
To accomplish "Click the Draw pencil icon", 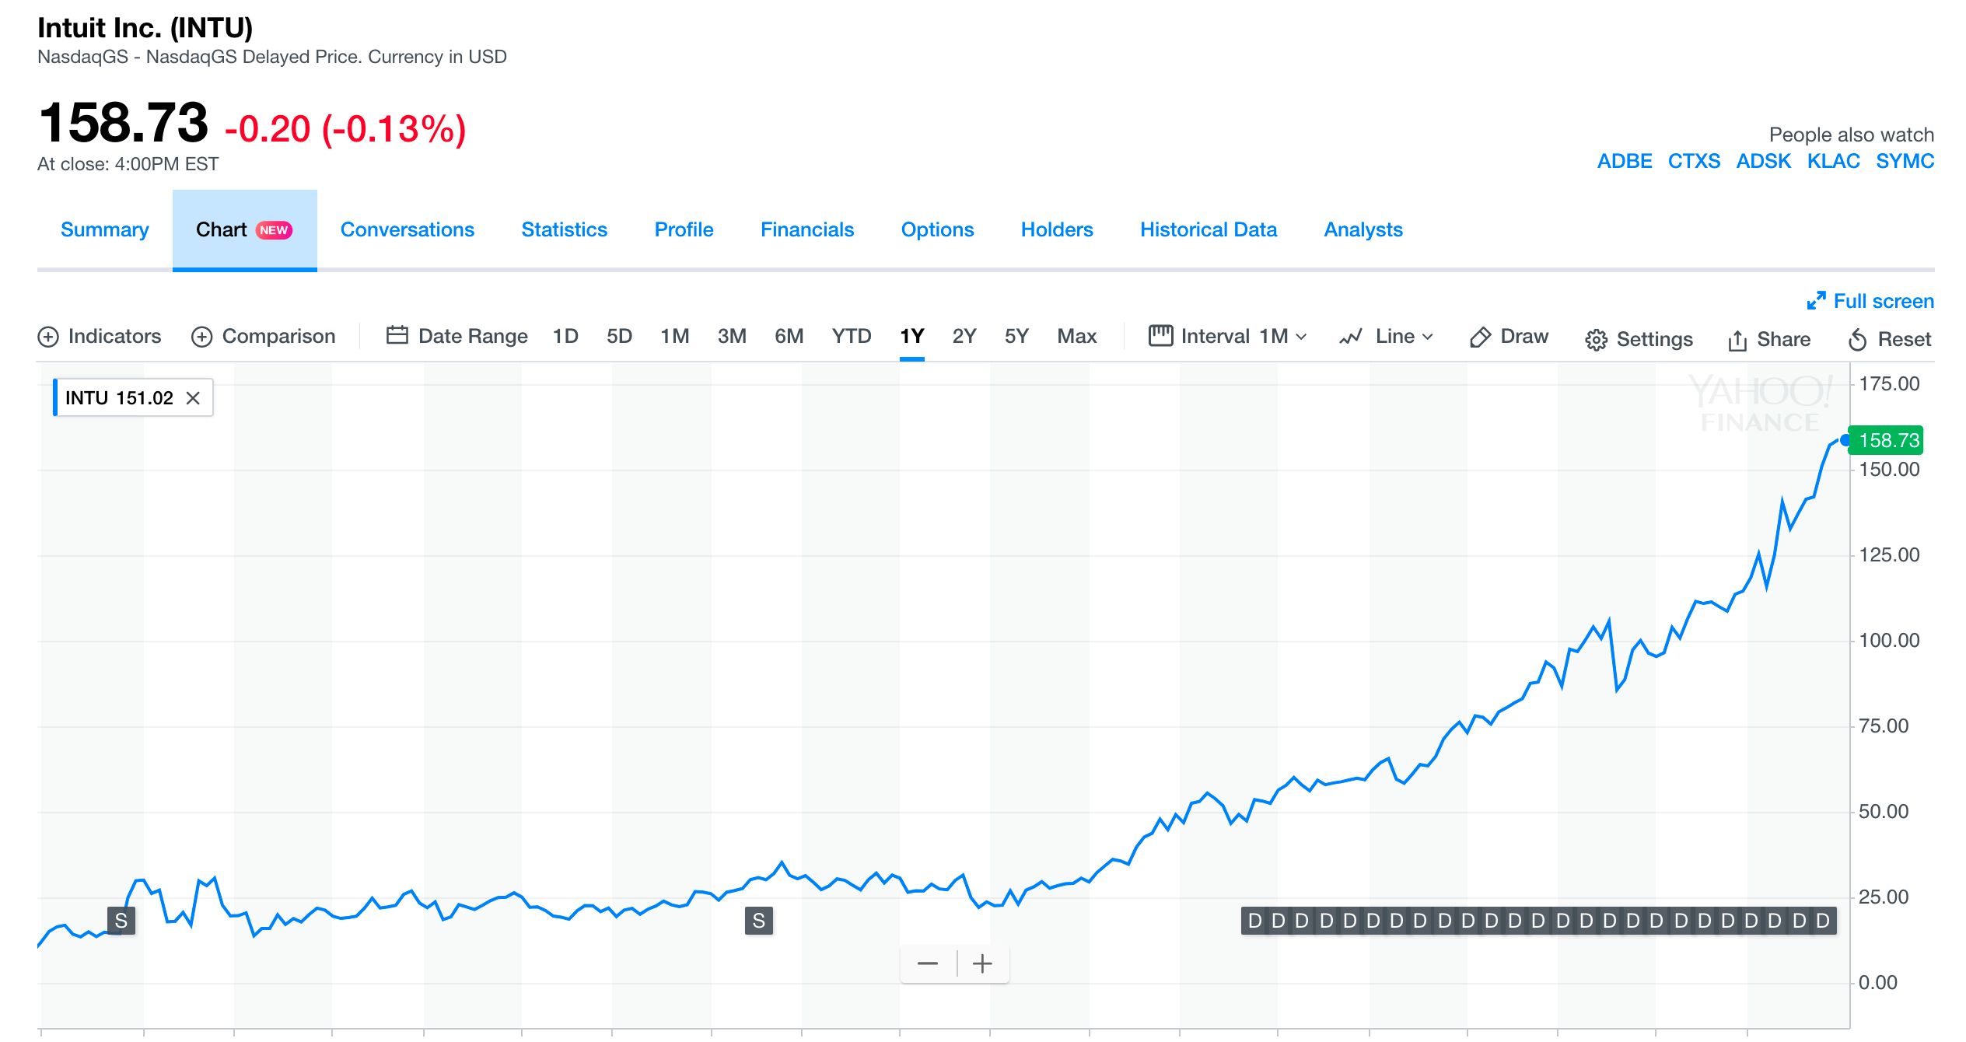I will click(x=1480, y=337).
